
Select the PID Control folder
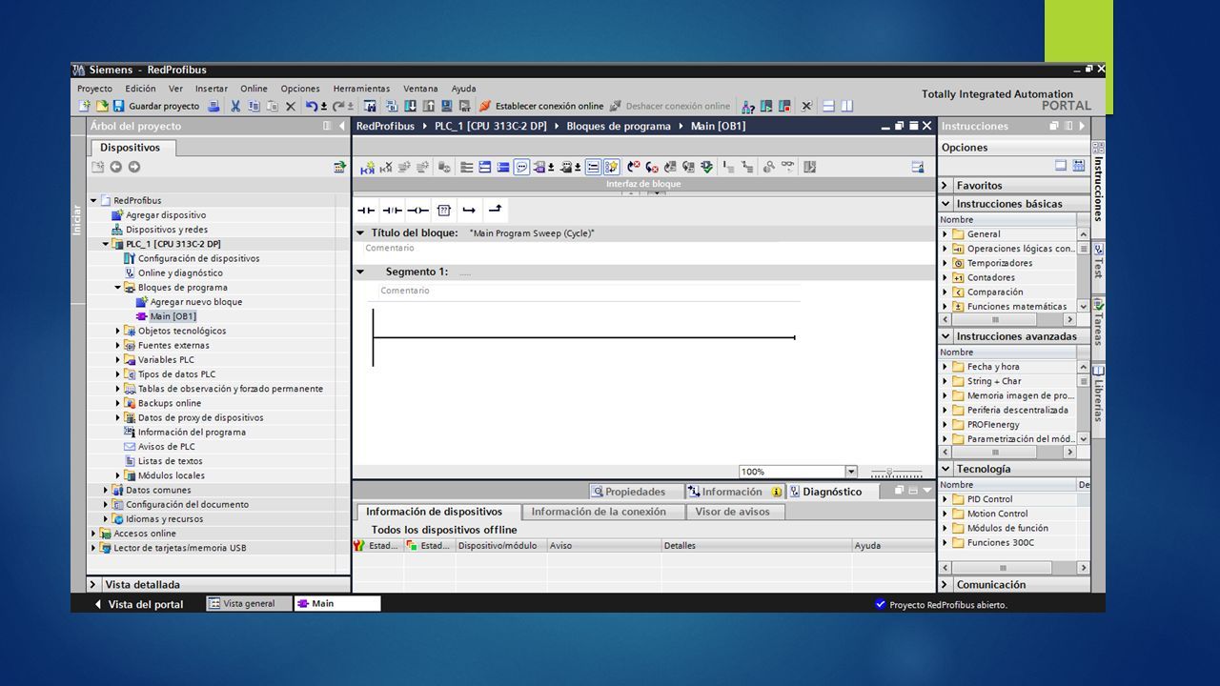[x=989, y=499]
